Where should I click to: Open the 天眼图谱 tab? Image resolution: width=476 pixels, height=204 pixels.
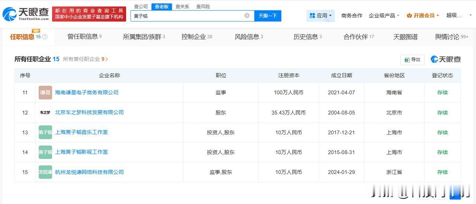(x=405, y=37)
